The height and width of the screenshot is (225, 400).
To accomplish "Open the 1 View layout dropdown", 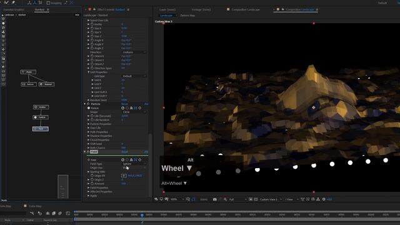I will pyautogui.click(x=292, y=199).
